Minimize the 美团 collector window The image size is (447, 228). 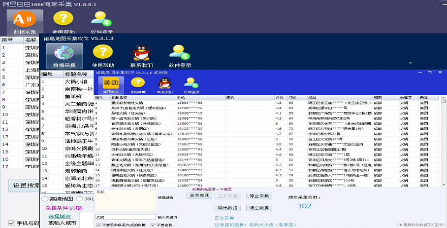pos(420,72)
